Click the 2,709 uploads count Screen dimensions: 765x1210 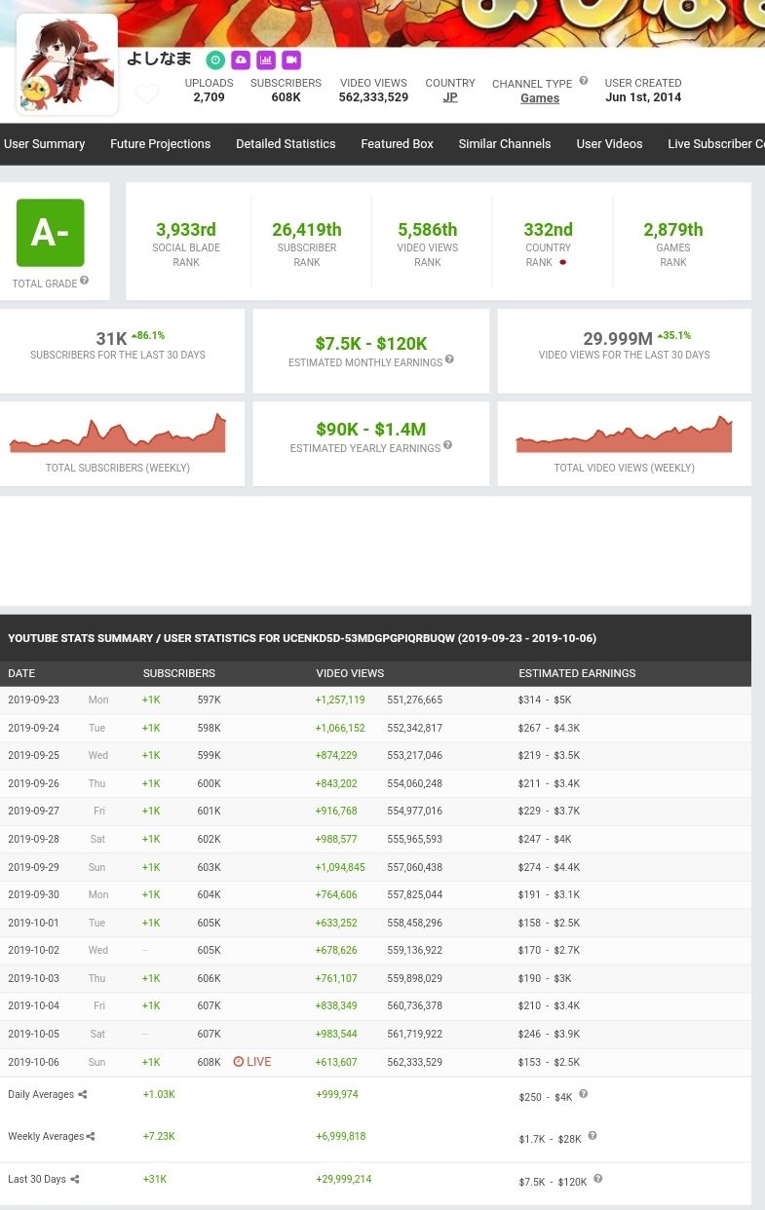coord(209,97)
